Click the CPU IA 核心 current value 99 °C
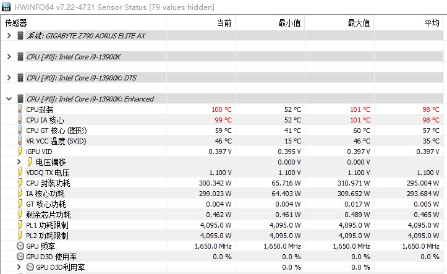Image resolution: width=447 pixels, height=274 pixels. pyautogui.click(x=223, y=120)
